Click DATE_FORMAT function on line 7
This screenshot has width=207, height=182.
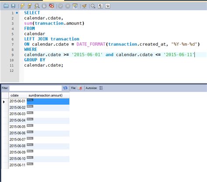pos(91,44)
